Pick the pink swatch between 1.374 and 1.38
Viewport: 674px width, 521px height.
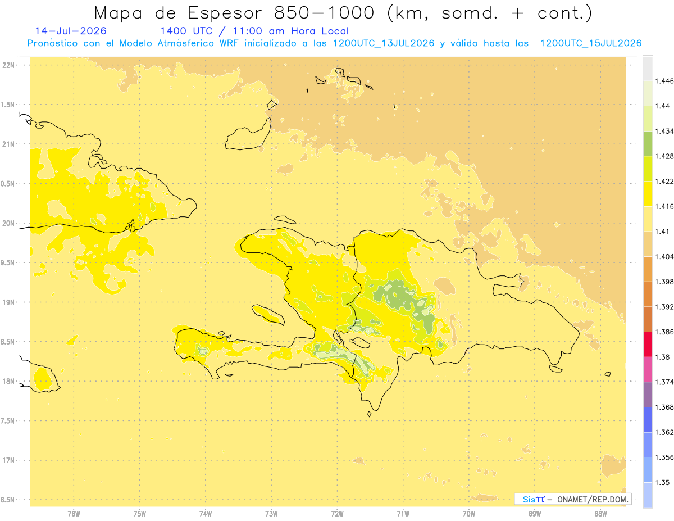[648, 369]
